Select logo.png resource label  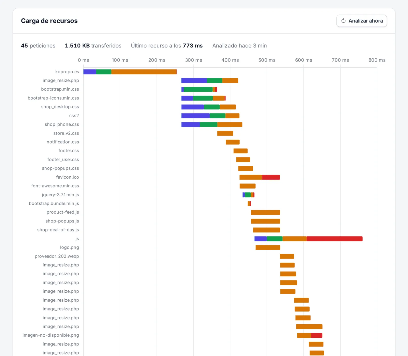pos(69,247)
